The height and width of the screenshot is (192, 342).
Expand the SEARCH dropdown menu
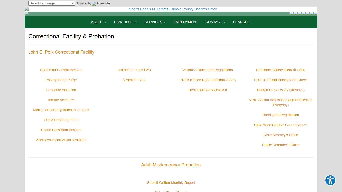[242, 22]
